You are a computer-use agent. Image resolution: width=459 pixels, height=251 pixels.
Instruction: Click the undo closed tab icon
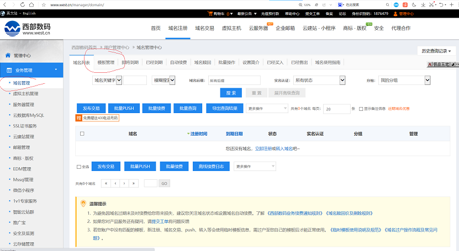click(441, 4)
